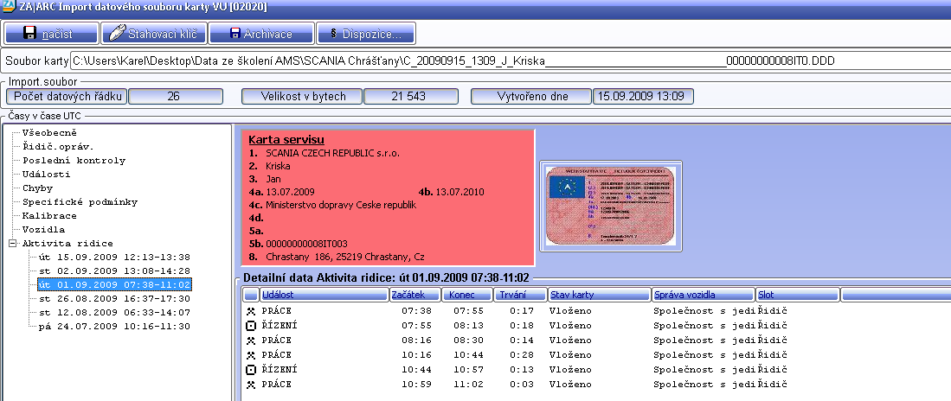This screenshot has width=951, height=401.
Task: Click the work icon in the 10:59 PRÁCE row
Action: point(250,385)
